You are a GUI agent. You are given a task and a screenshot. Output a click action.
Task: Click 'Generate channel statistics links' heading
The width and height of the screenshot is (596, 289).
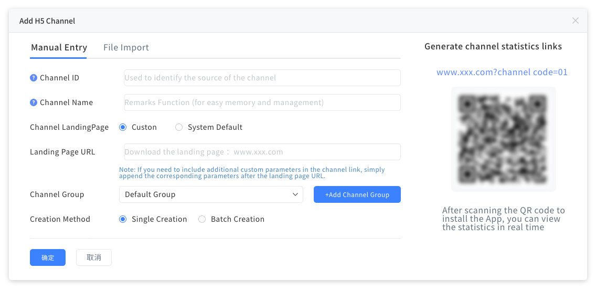click(x=493, y=46)
